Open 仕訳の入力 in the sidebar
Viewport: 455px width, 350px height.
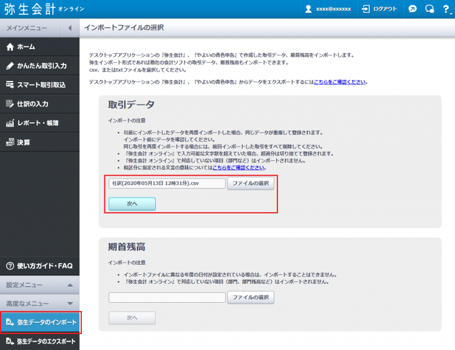pos(40,104)
